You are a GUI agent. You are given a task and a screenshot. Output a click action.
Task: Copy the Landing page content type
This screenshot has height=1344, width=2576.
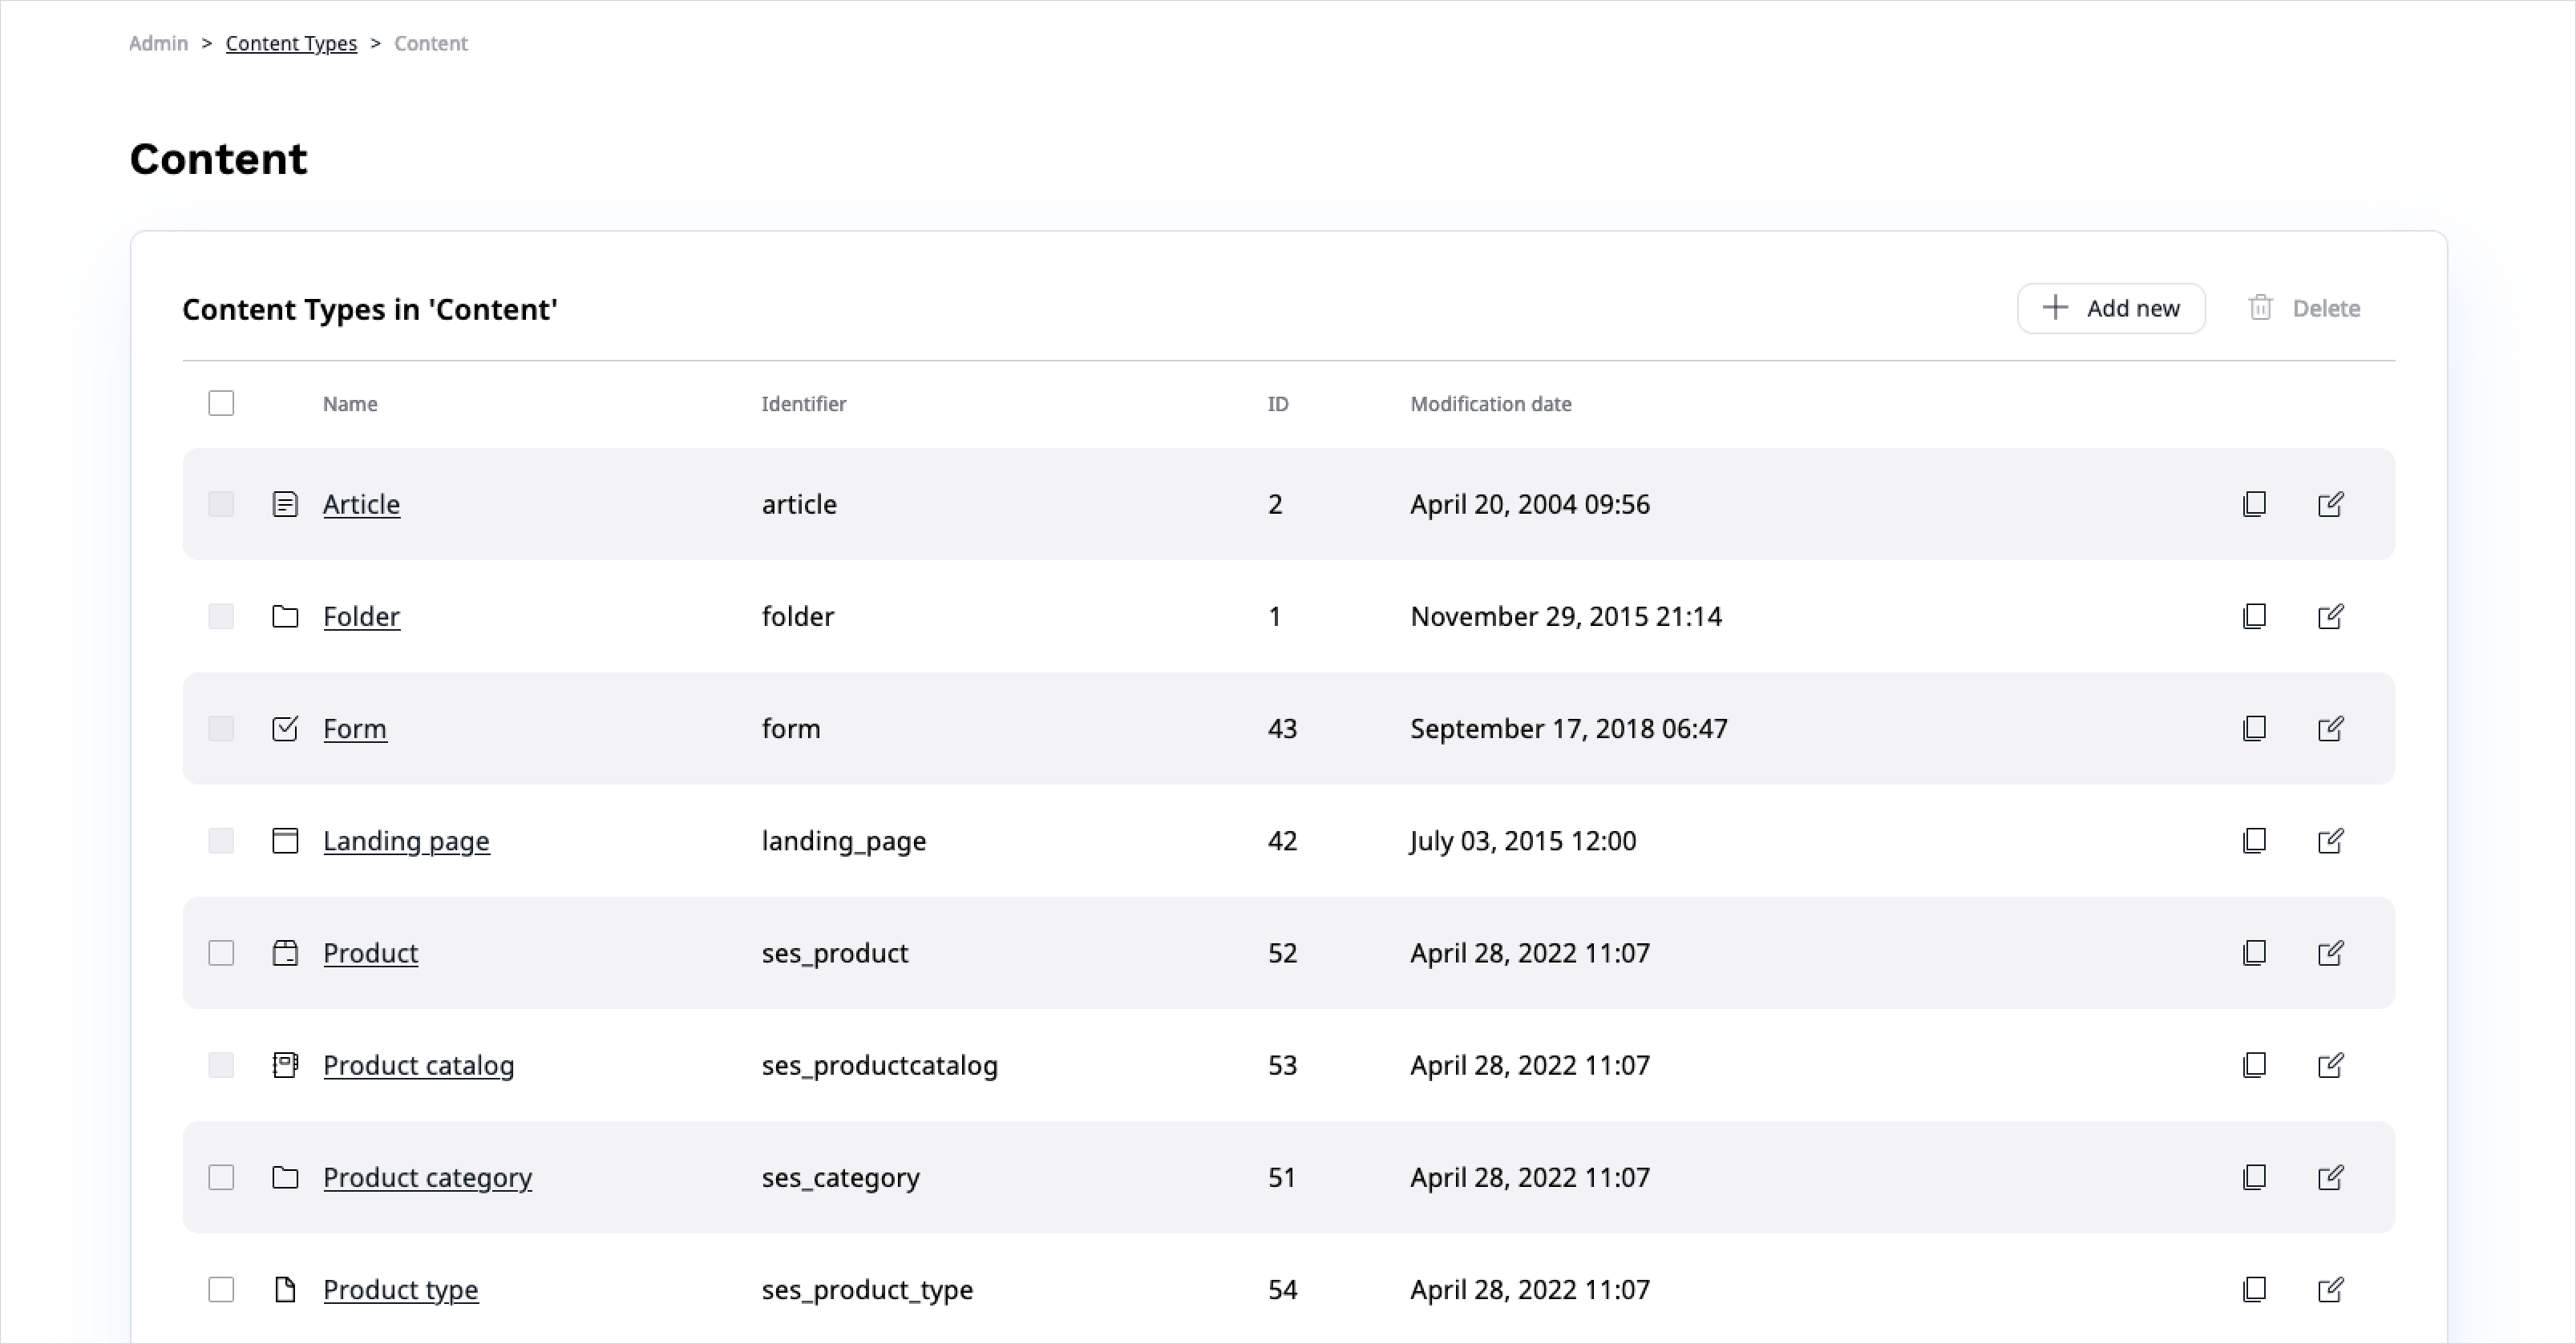[2254, 841]
